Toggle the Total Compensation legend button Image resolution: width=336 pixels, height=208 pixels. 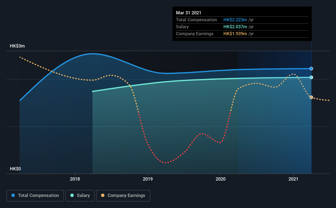(35, 196)
